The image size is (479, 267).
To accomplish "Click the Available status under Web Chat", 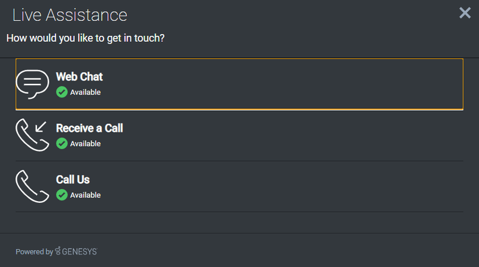I will tap(85, 92).
